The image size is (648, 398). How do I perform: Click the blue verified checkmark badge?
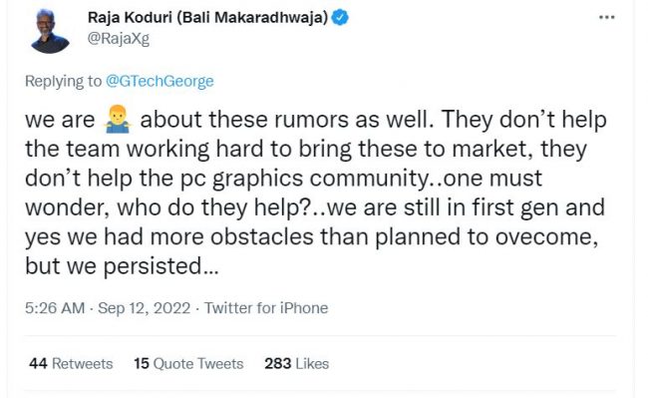(340, 18)
